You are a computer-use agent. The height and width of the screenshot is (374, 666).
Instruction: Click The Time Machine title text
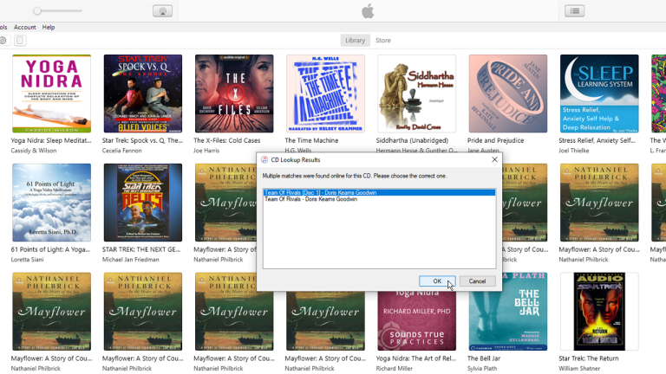coord(311,140)
